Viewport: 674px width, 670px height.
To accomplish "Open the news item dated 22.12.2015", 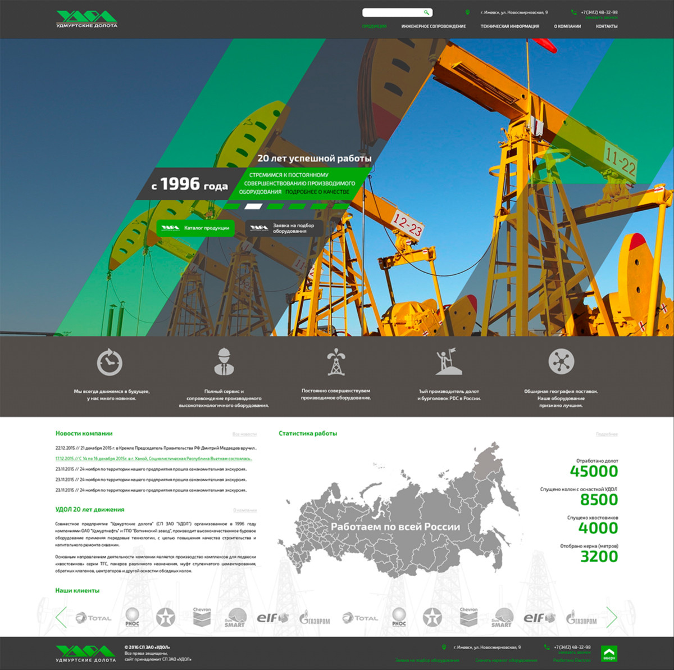I will 156,449.
